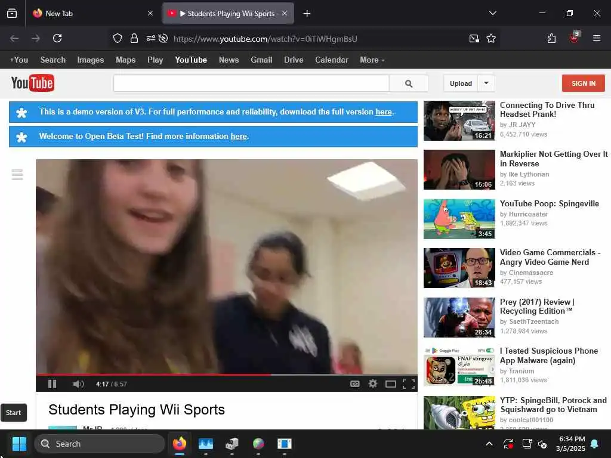Open Firefox View icon
611x458 pixels.
[x=12, y=13]
